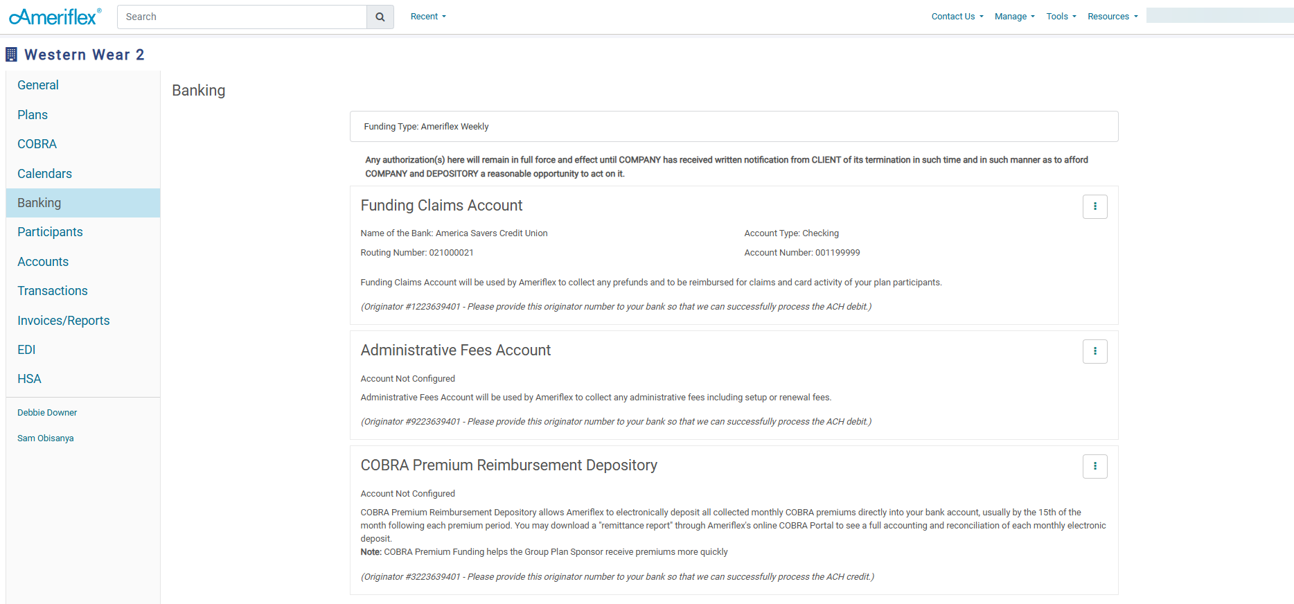Expand the Contact Us dropdown
The height and width of the screenshot is (604, 1294).
[957, 17]
